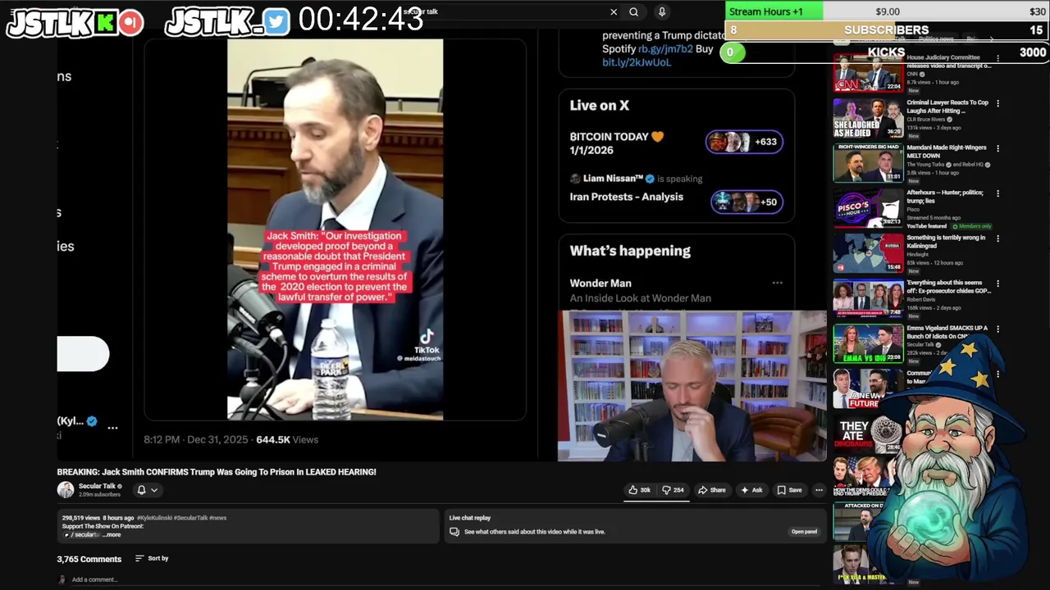
Task: Open more actions menu beside Save
Action: (x=819, y=490)
